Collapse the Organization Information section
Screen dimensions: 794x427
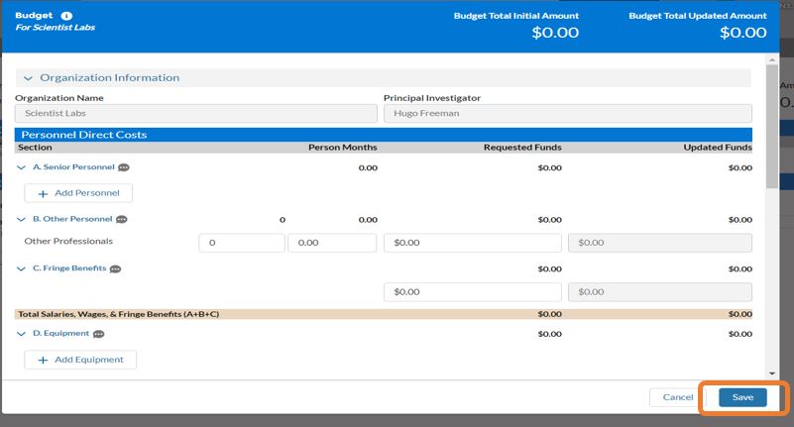coord(28,78)
